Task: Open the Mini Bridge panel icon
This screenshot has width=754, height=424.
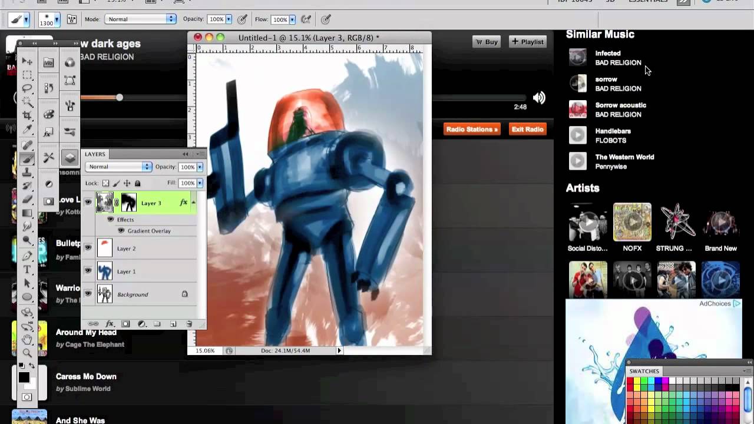Action: (49, 62)
